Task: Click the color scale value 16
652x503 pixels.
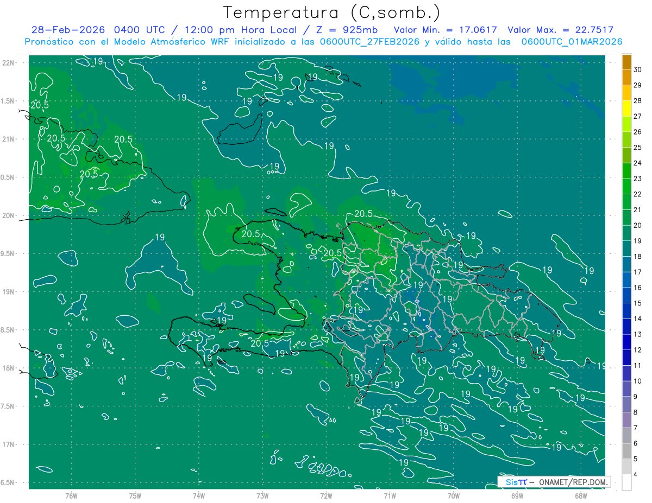Action: [637, 288]
